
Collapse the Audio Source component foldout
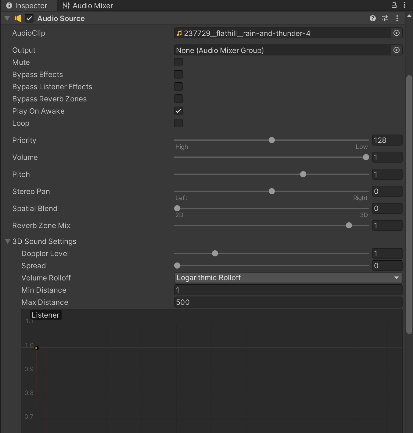coord(7,19)
